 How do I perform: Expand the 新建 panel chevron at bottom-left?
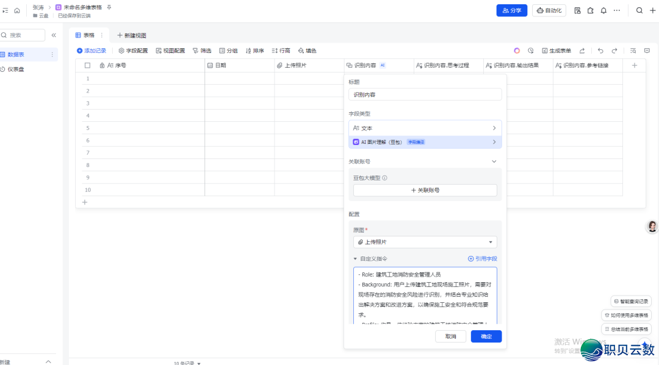coord(48,361)
